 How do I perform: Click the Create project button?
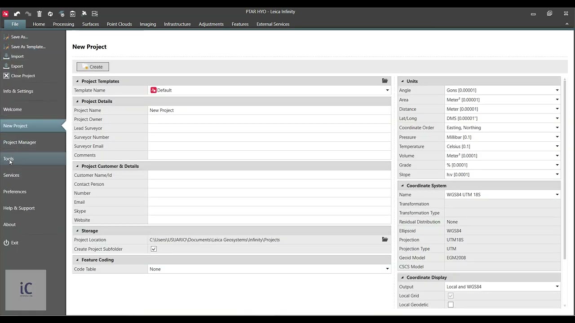point(93,67)
